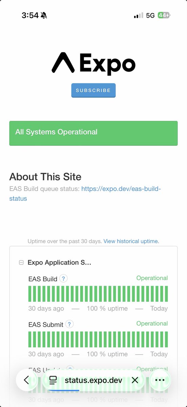Click the help icon next to EAS Build
The width and height of the screenshot is (187, 407).
63,278
